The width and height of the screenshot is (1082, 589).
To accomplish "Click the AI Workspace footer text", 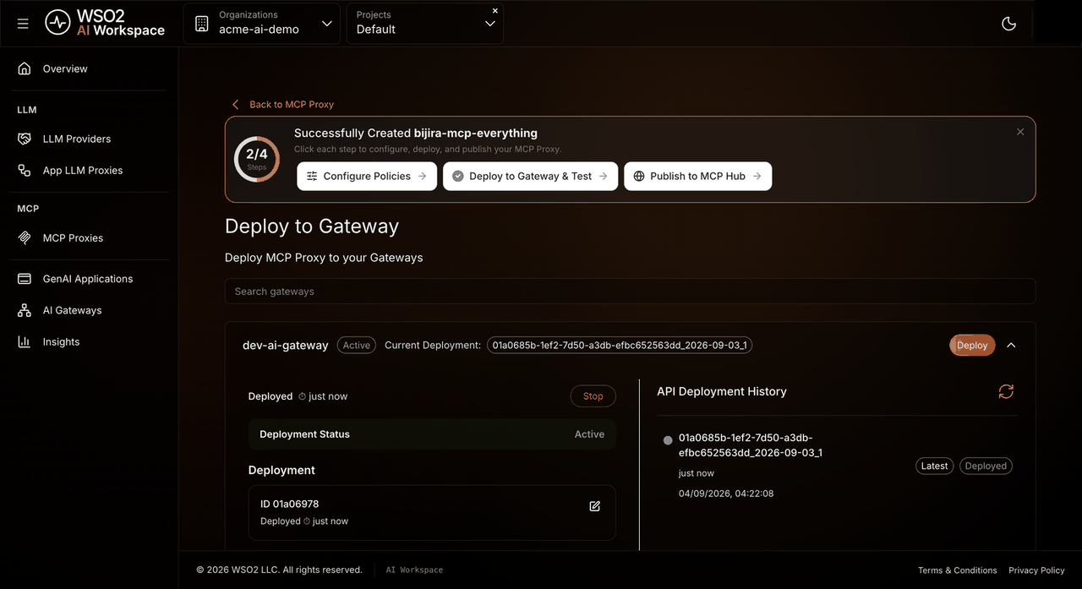I will coord(414,570).
